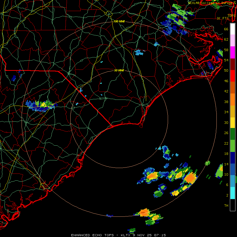Click the 42 legend value label
This screenshot has height=237, width=237.
point(226,91)
